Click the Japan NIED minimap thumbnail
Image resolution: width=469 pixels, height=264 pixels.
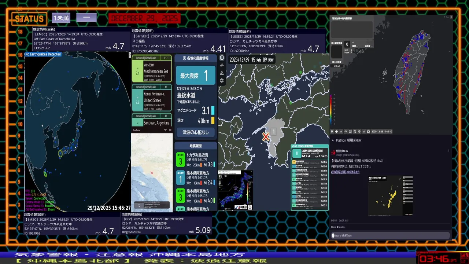pos(235,190)
